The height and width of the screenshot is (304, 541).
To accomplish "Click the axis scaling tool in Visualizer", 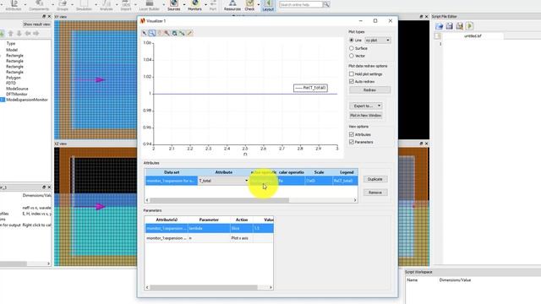I will pos(183,33).
